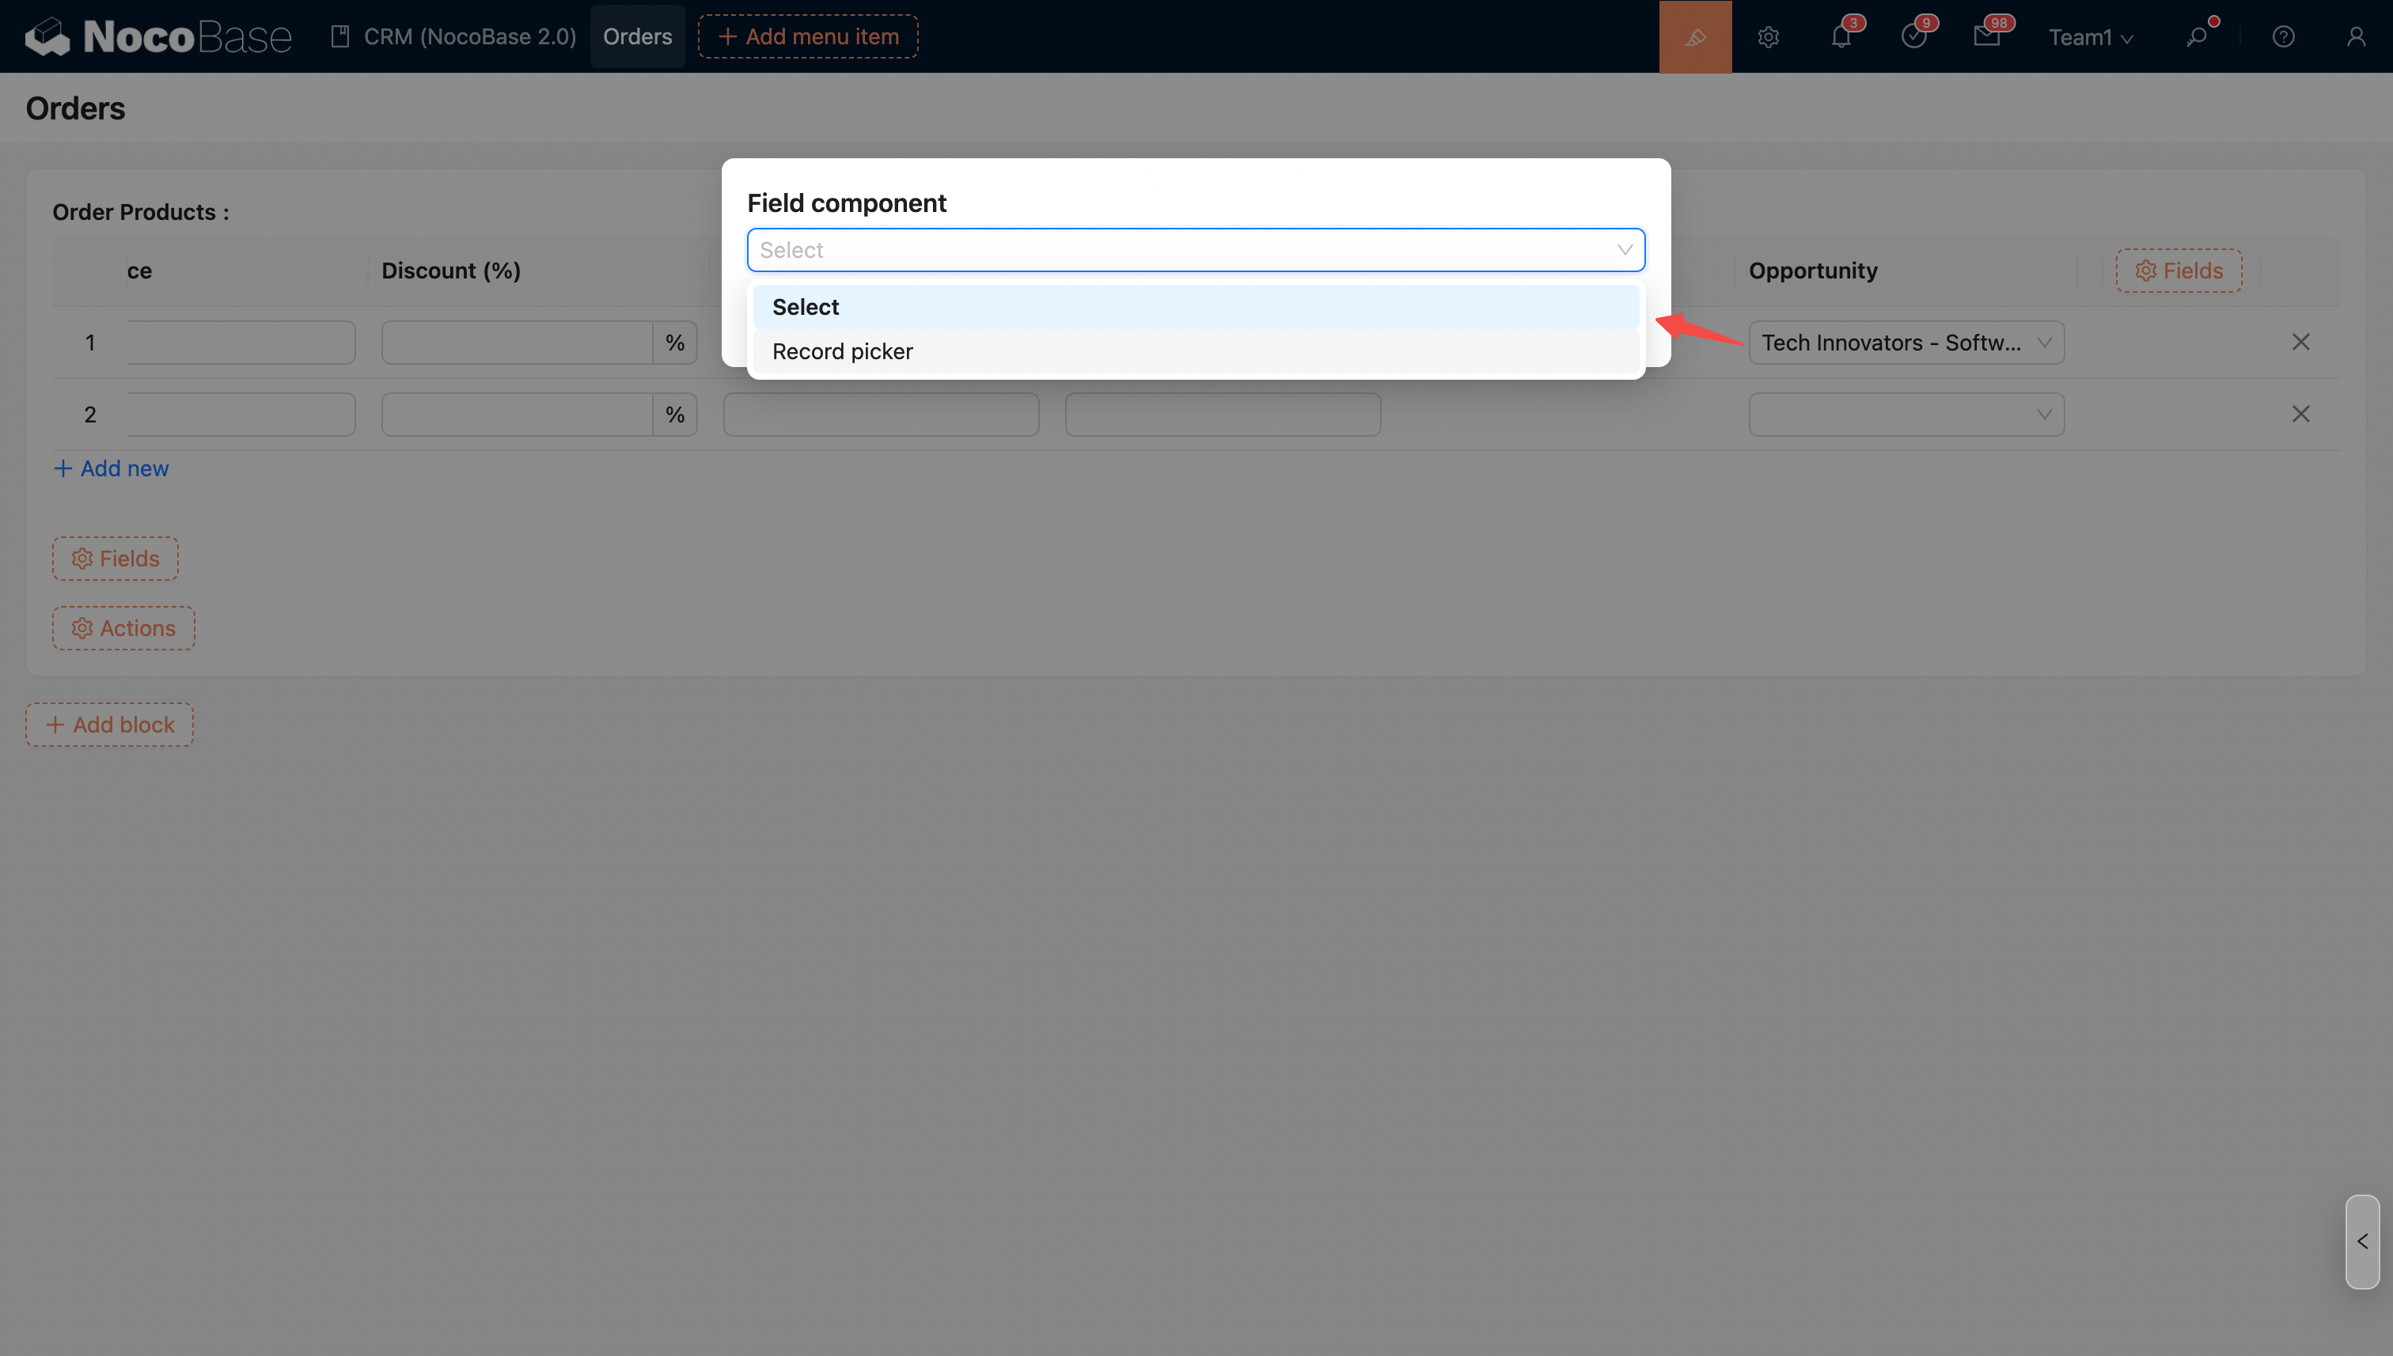
Task: Click the NocoBase logo
Action: [x=158, y=37]
